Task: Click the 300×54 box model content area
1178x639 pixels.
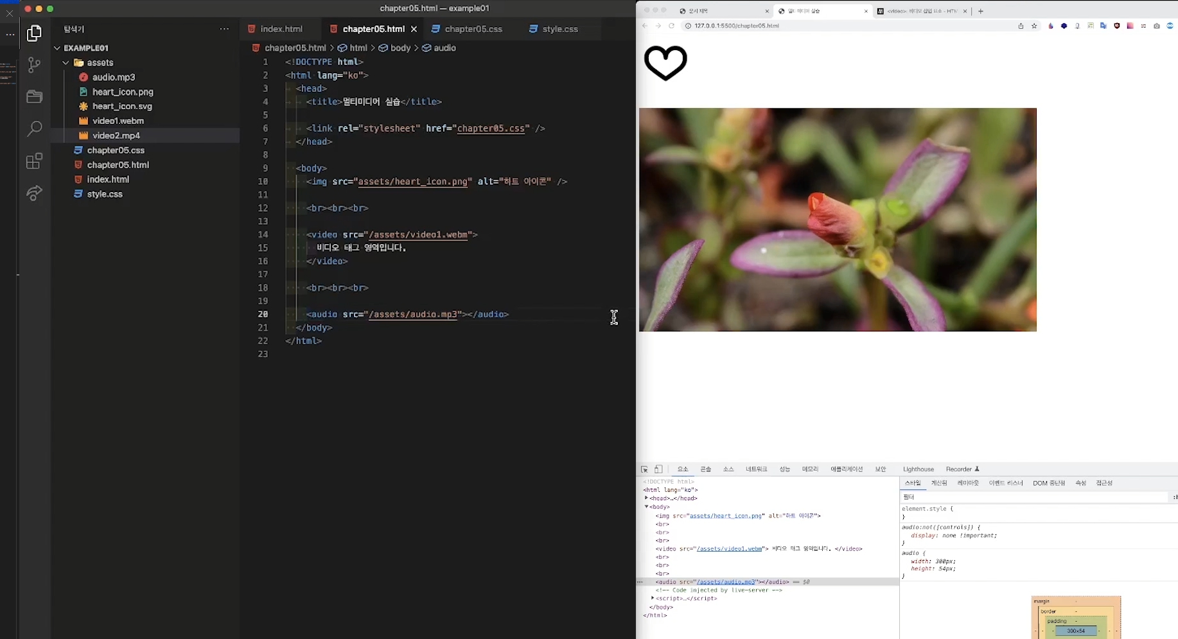Action: [1076, 631]
